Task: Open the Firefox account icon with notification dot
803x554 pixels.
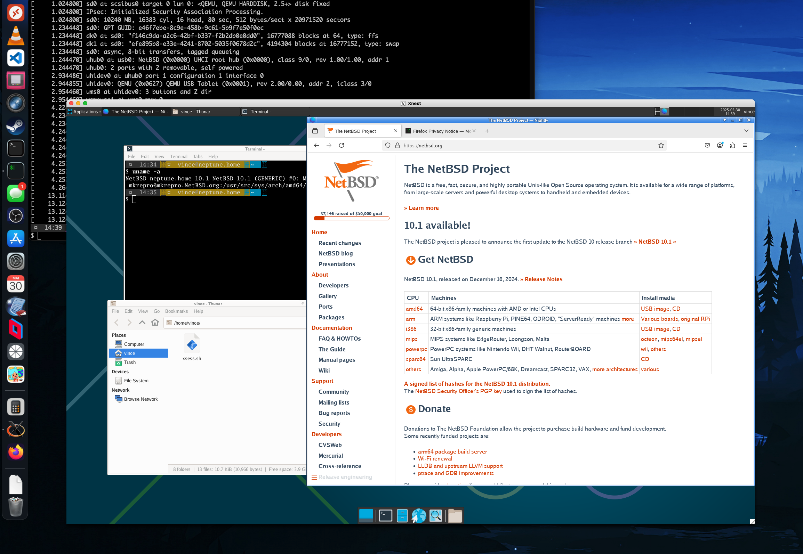Action: pyautogui.click(x=720, y=145)
